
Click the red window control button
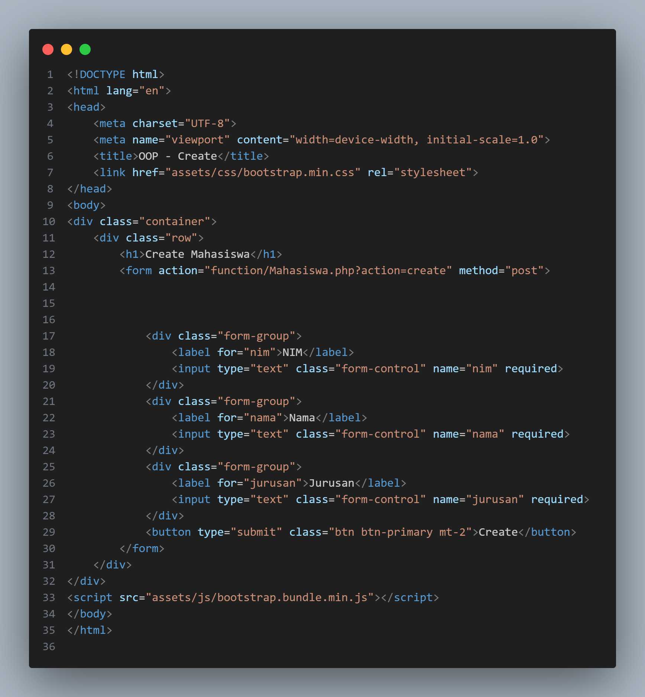coord(48,49)
